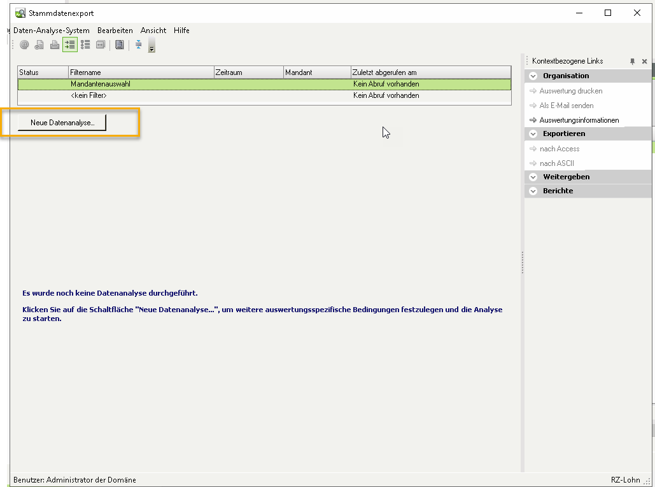Click the column width adjust toolbar icon
The height and width of the screenshot is (487, 655).
click(101, 45)
